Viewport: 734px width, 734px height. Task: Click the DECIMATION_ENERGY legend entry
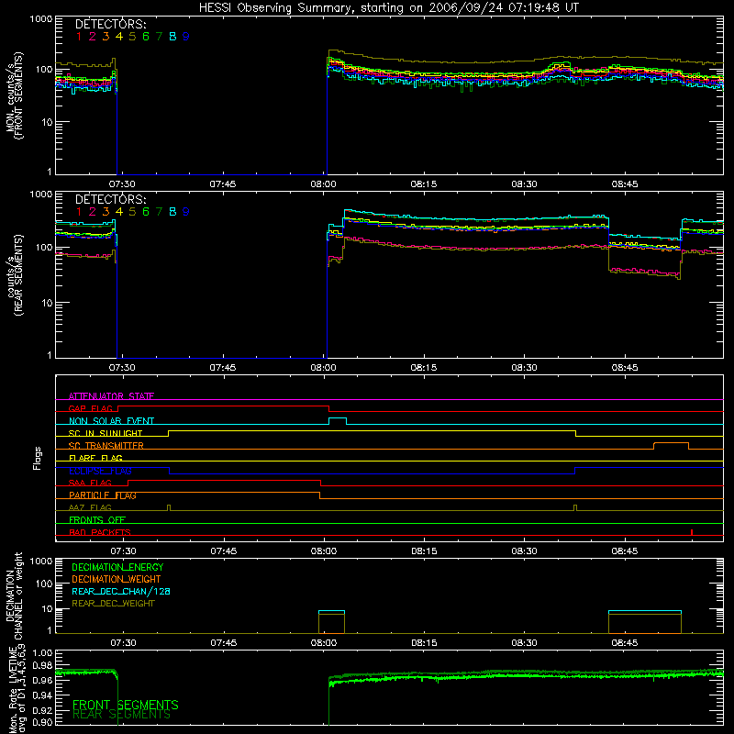(117, 567)
